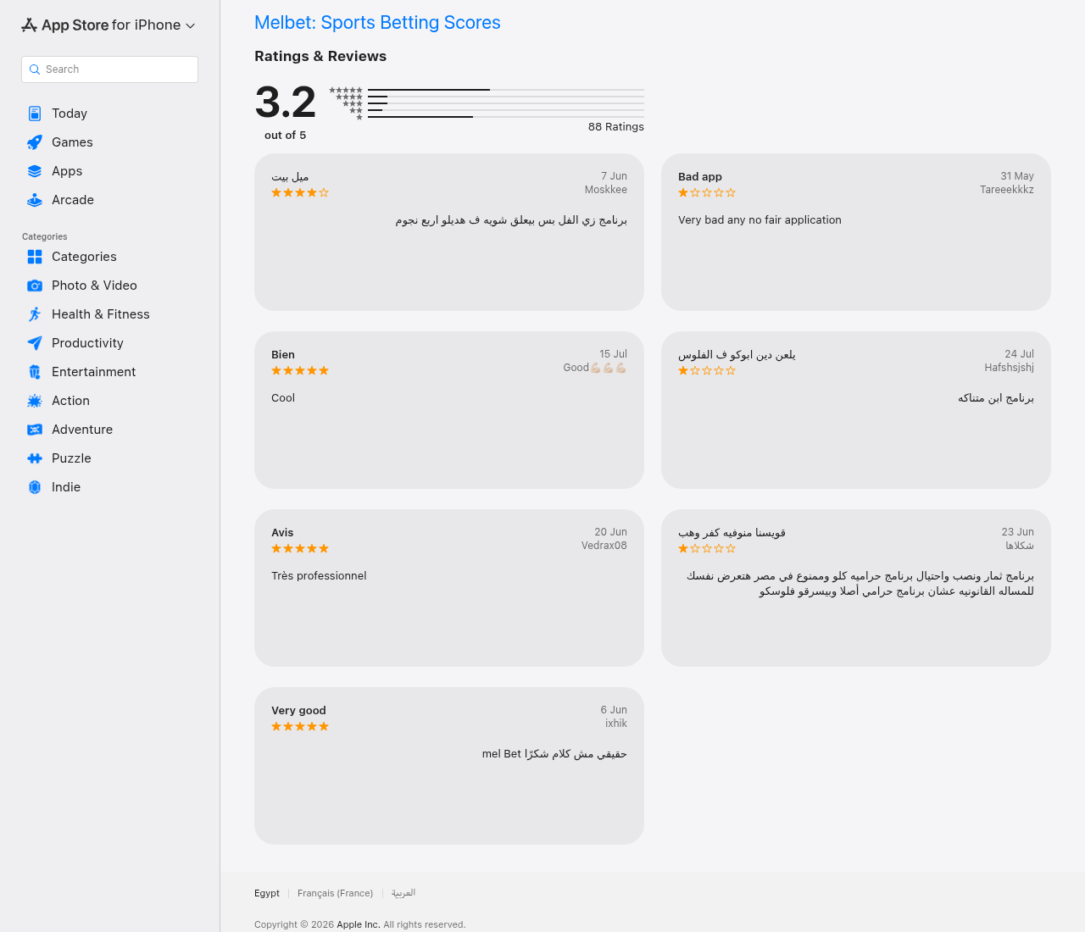Image resolution: width=1085 pixels, height=932 pixels.
Task: Click the Games rocket icon
Action: pyautogui.click(x=35, y=142)
